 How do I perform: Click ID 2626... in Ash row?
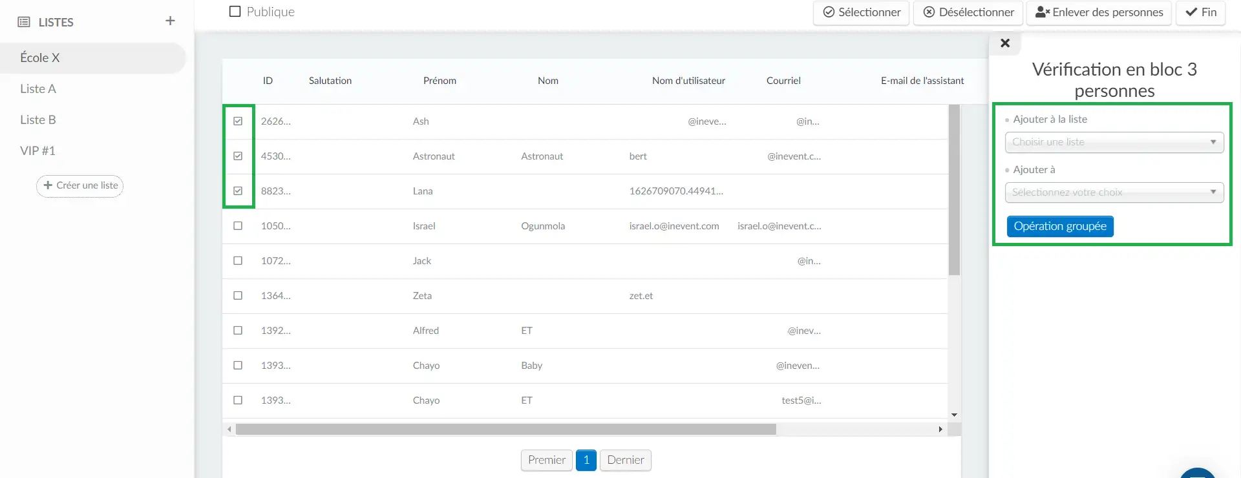click(x=276, y=121)
